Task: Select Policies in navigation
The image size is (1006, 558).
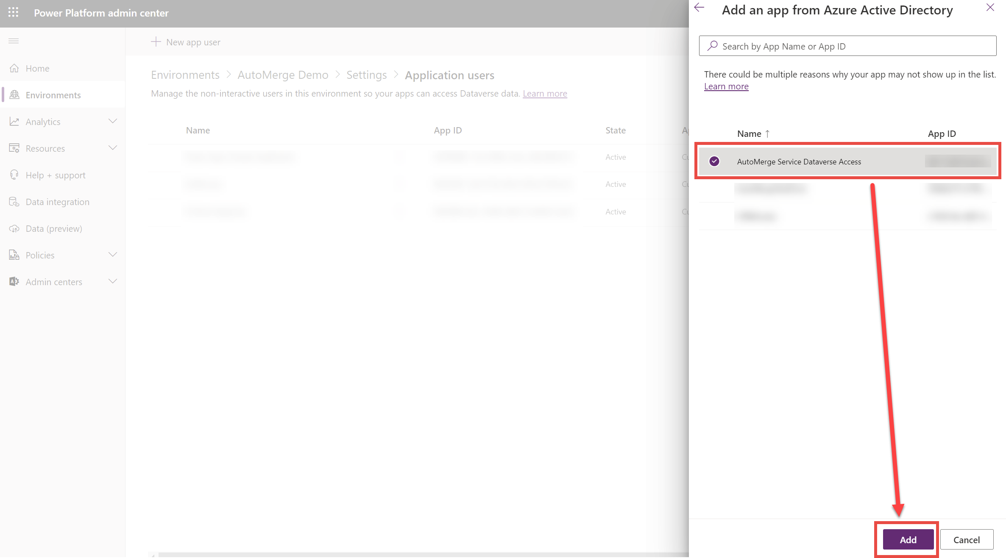Action: tap(63, 255)
